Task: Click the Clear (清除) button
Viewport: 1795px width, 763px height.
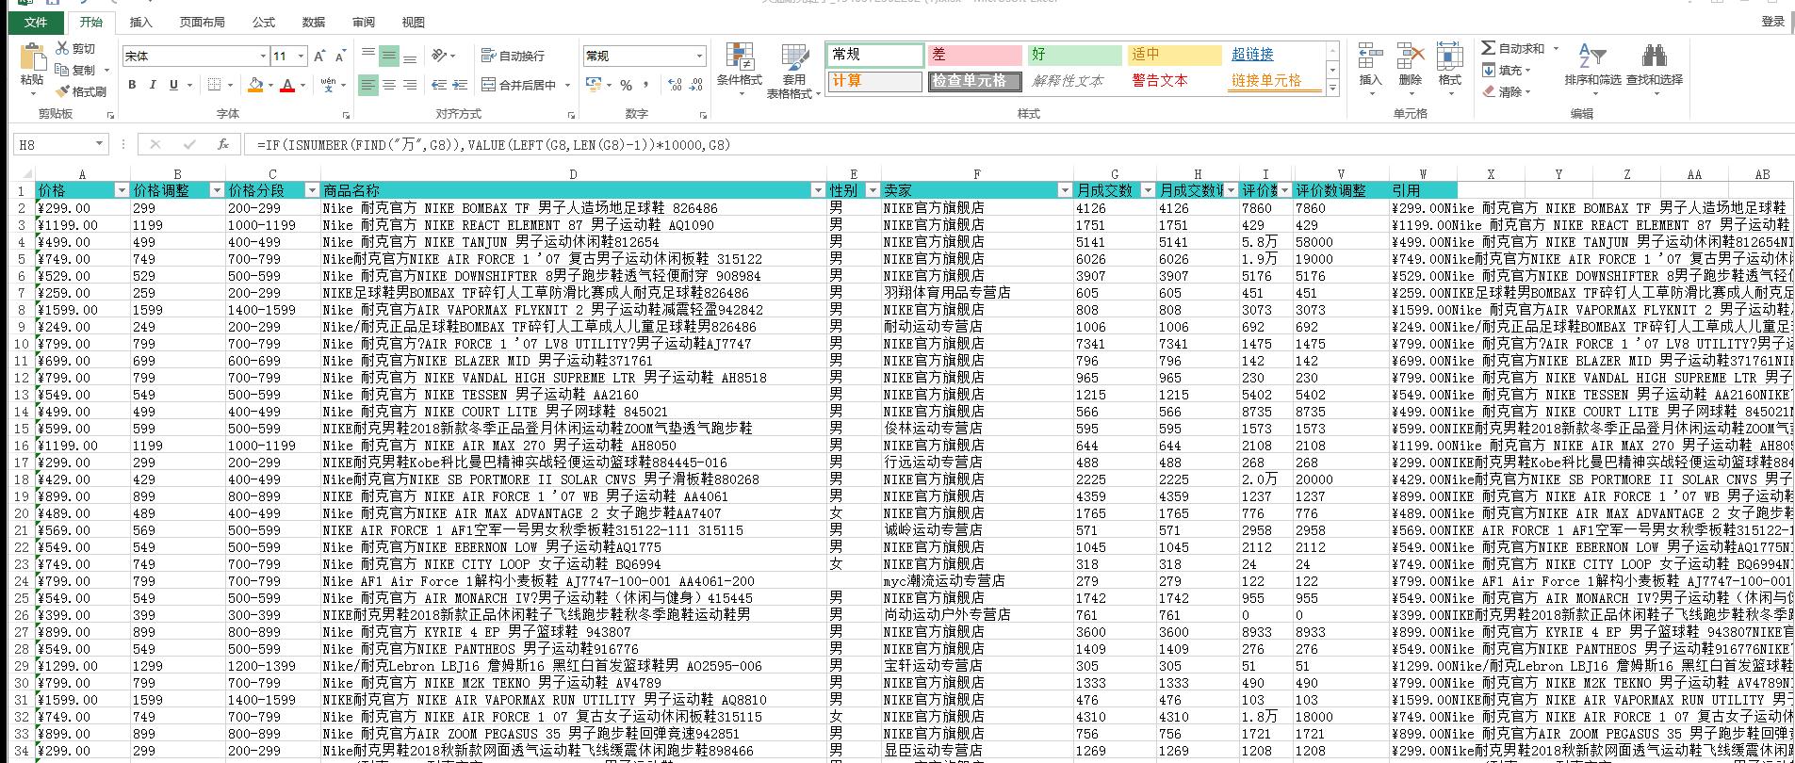Action: (x=1505, y=91)
